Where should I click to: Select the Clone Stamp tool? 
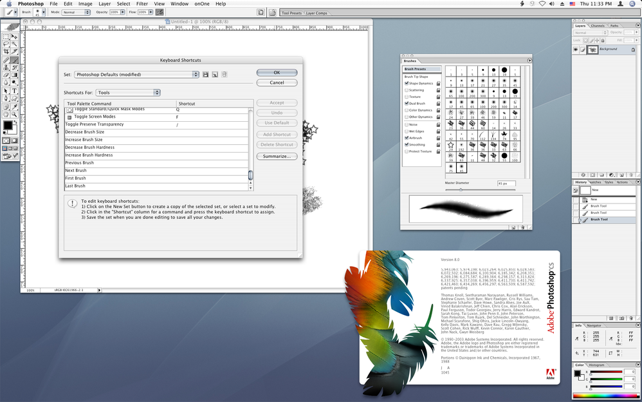click(6, 67)
